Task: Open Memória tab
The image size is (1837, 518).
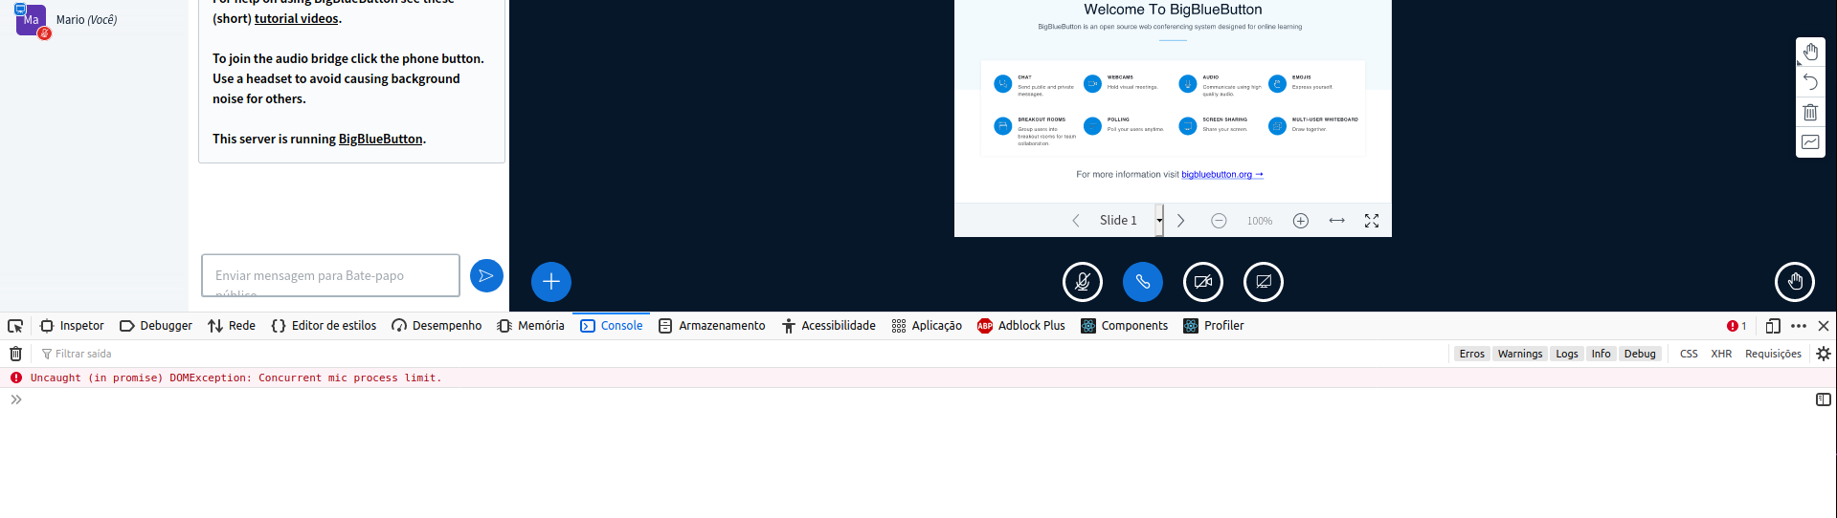Action: pos(530,326)
